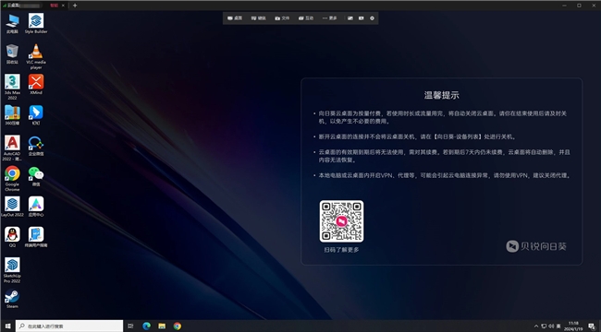
Task: Open the taskbar clock and date
Action: pyautogui.click(x=573, y=326)
